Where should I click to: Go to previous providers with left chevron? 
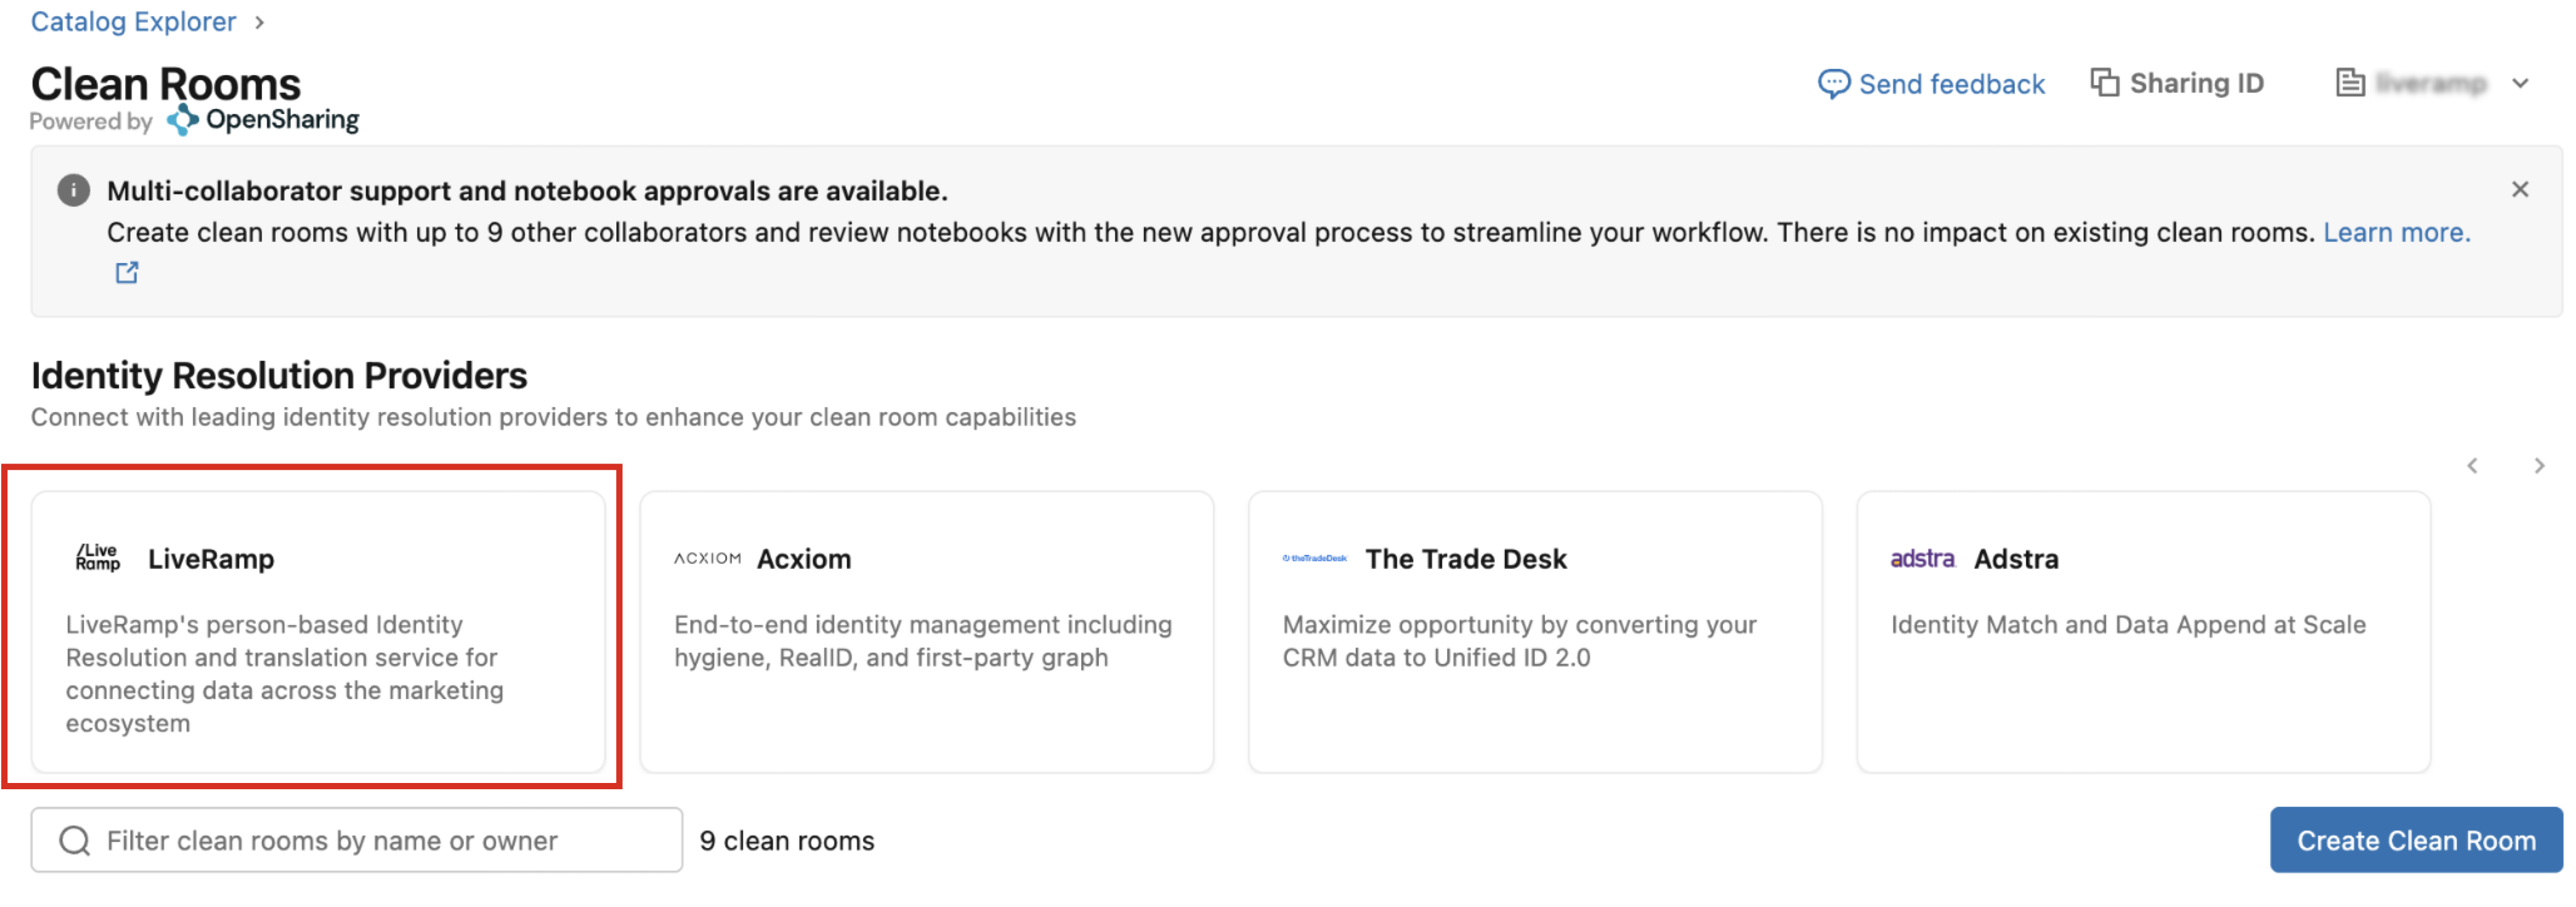(x=2472, y=467)
